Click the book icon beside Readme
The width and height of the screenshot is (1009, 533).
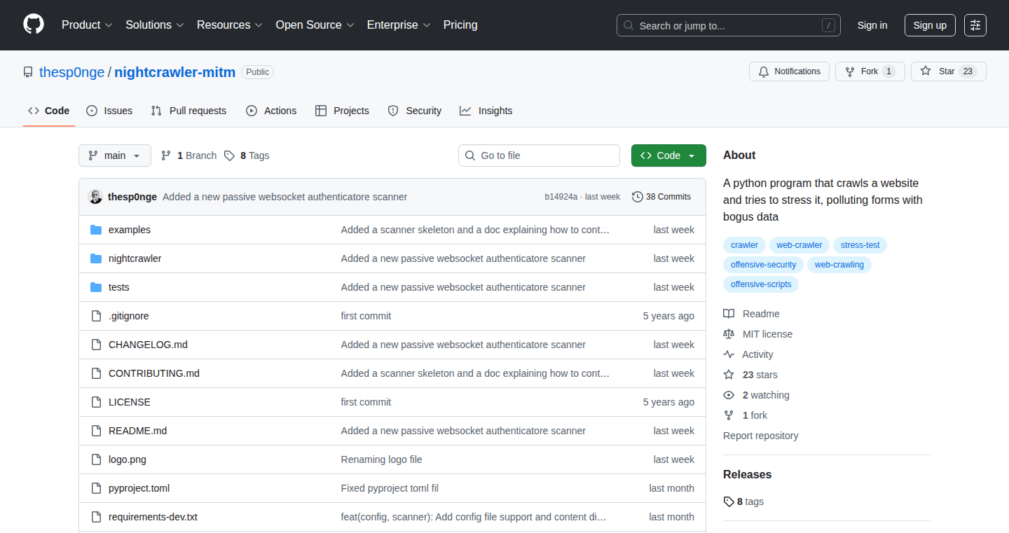729,314
